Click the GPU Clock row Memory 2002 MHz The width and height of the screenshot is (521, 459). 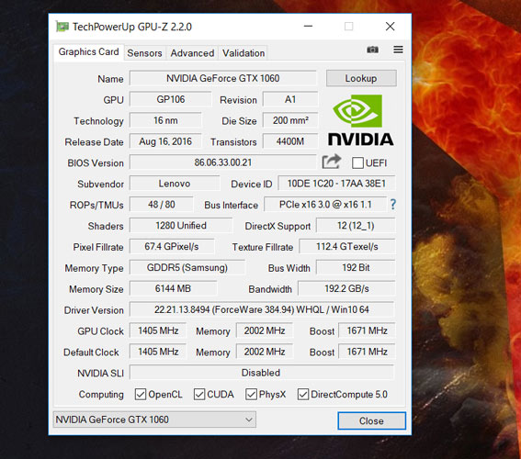coord(265,330)
